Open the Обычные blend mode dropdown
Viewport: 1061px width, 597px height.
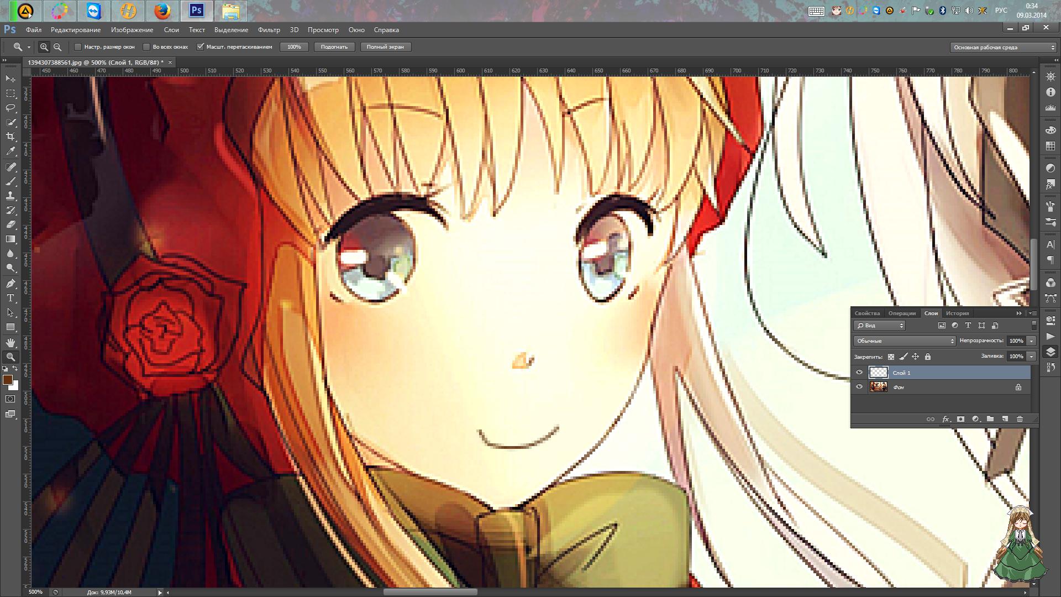(904, 341)
